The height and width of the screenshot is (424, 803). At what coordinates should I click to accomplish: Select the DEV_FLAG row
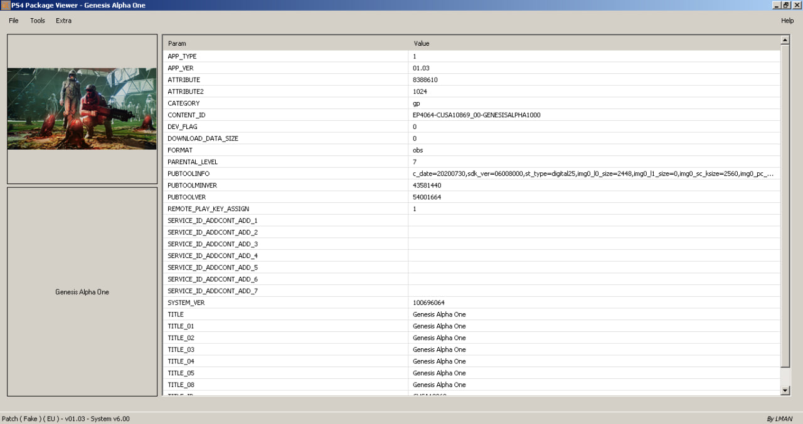471,127
